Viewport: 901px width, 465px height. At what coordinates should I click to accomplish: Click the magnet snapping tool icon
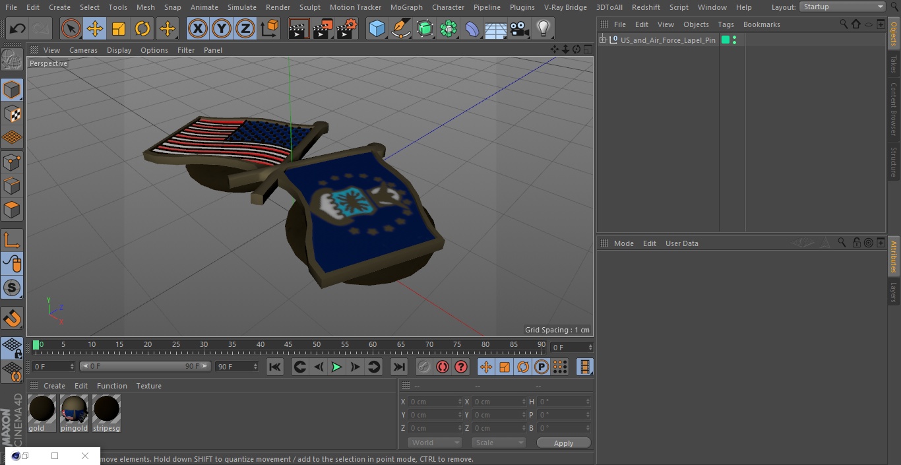pos(12,319)
